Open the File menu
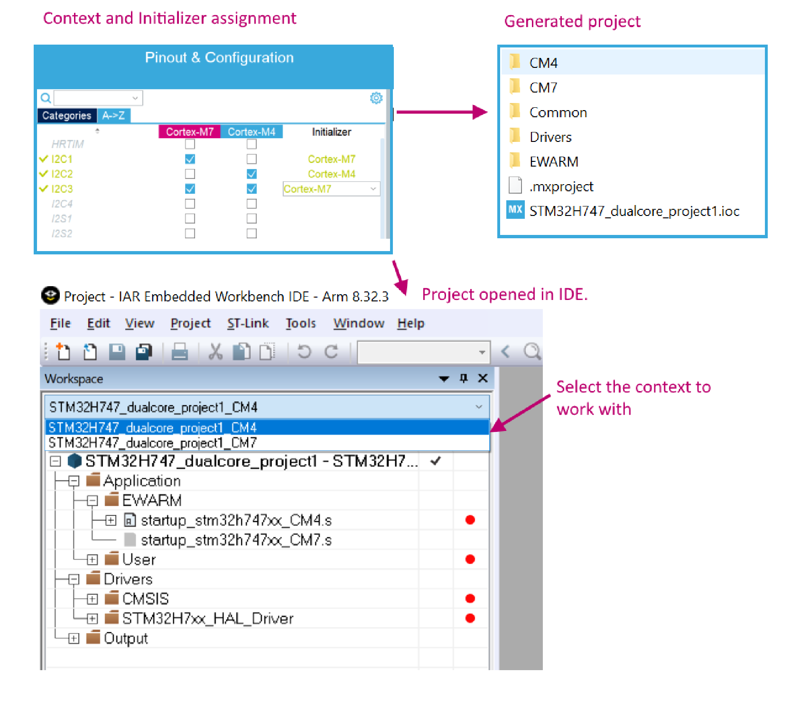Viewport: 791px width, 701px height. coord(60,323)
